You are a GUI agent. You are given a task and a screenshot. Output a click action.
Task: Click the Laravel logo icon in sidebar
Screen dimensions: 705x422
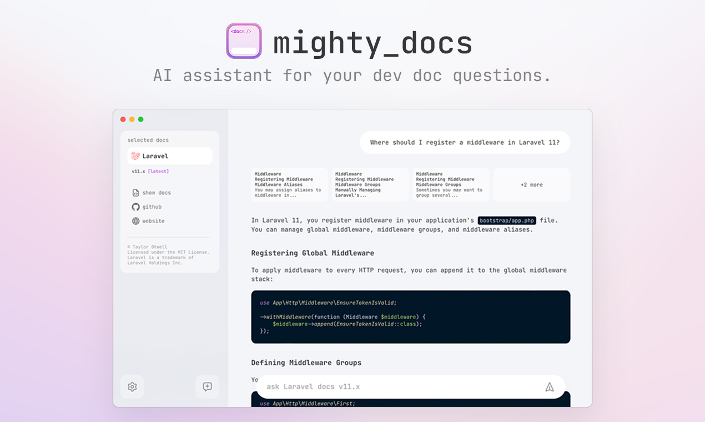135,156
